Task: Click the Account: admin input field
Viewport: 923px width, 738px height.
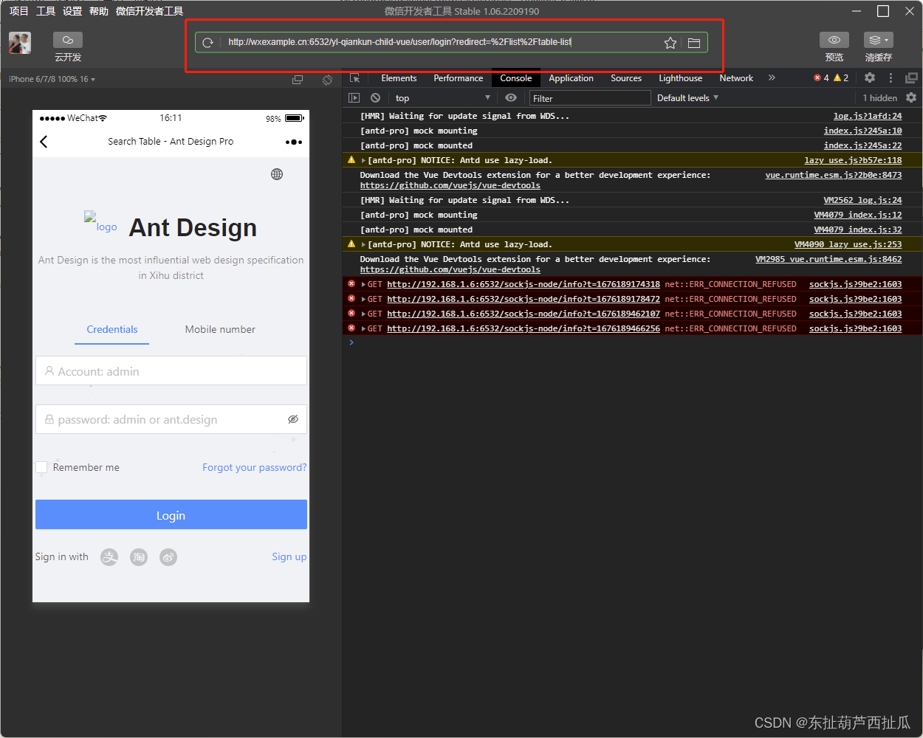Action: [171, 371]
